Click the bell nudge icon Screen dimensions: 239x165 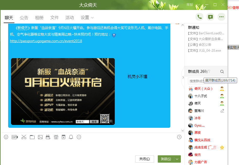(x=71, y=137)
